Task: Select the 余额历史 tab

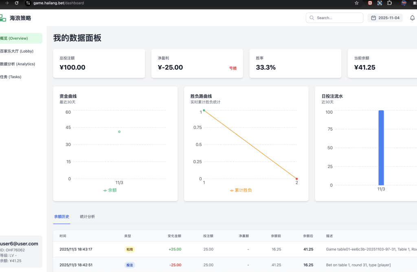Action: (x=61, y=217)
